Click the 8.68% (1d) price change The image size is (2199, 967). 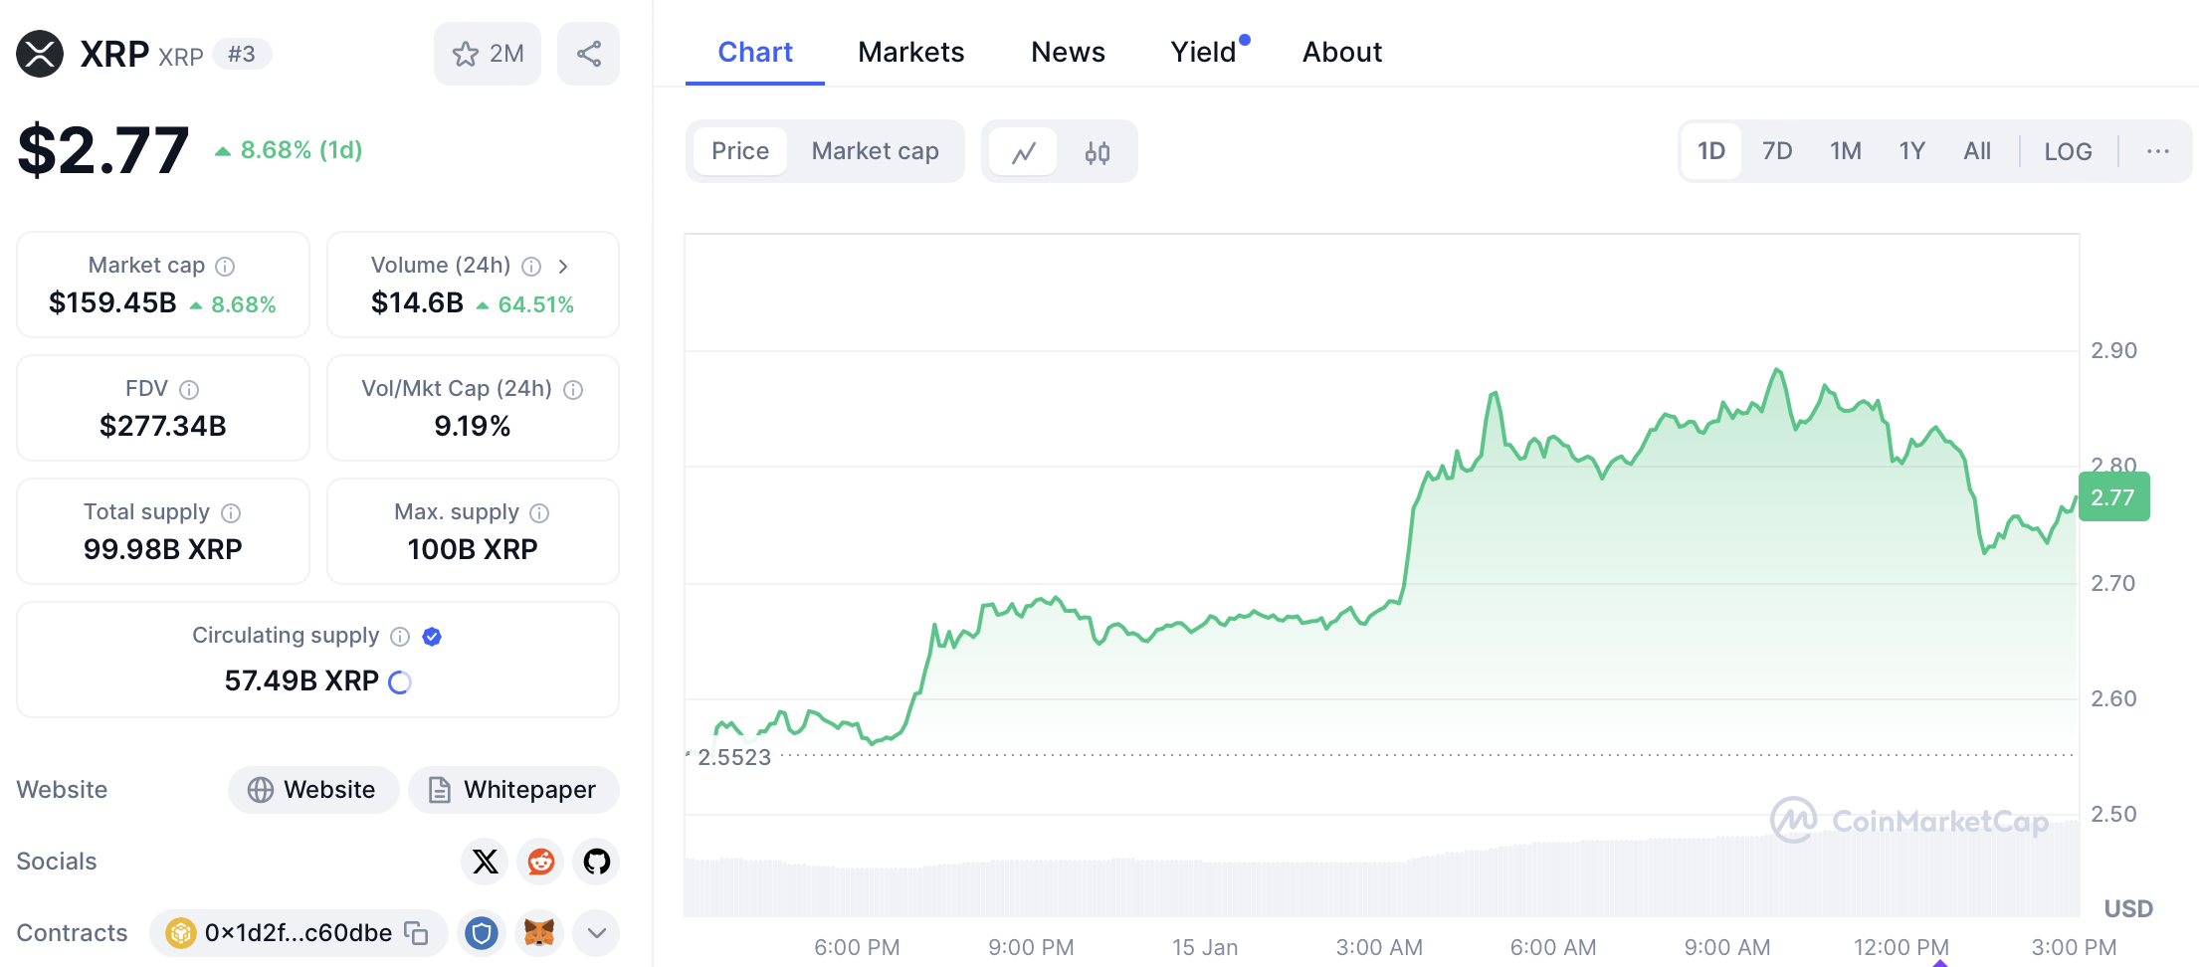[x=290, y=150]
